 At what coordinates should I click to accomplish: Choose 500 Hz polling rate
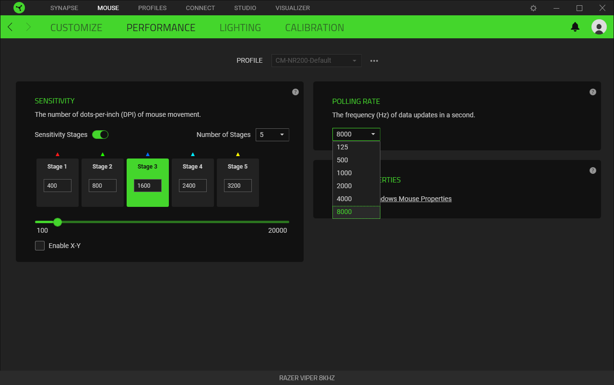click(356, 160)
